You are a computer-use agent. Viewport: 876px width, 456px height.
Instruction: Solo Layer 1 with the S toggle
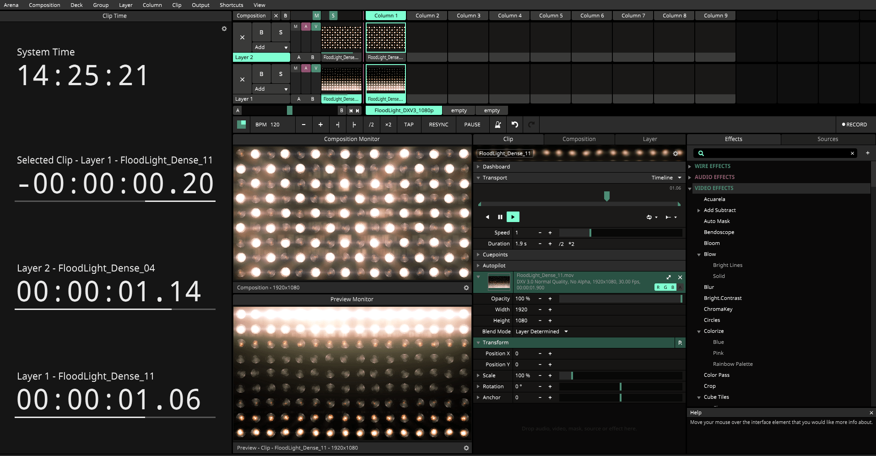(x=281, y=74)
